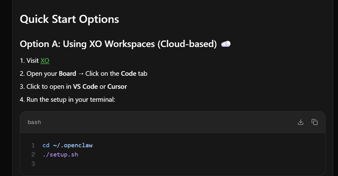Click the word 'Visit' in step 1

[33, 61]
